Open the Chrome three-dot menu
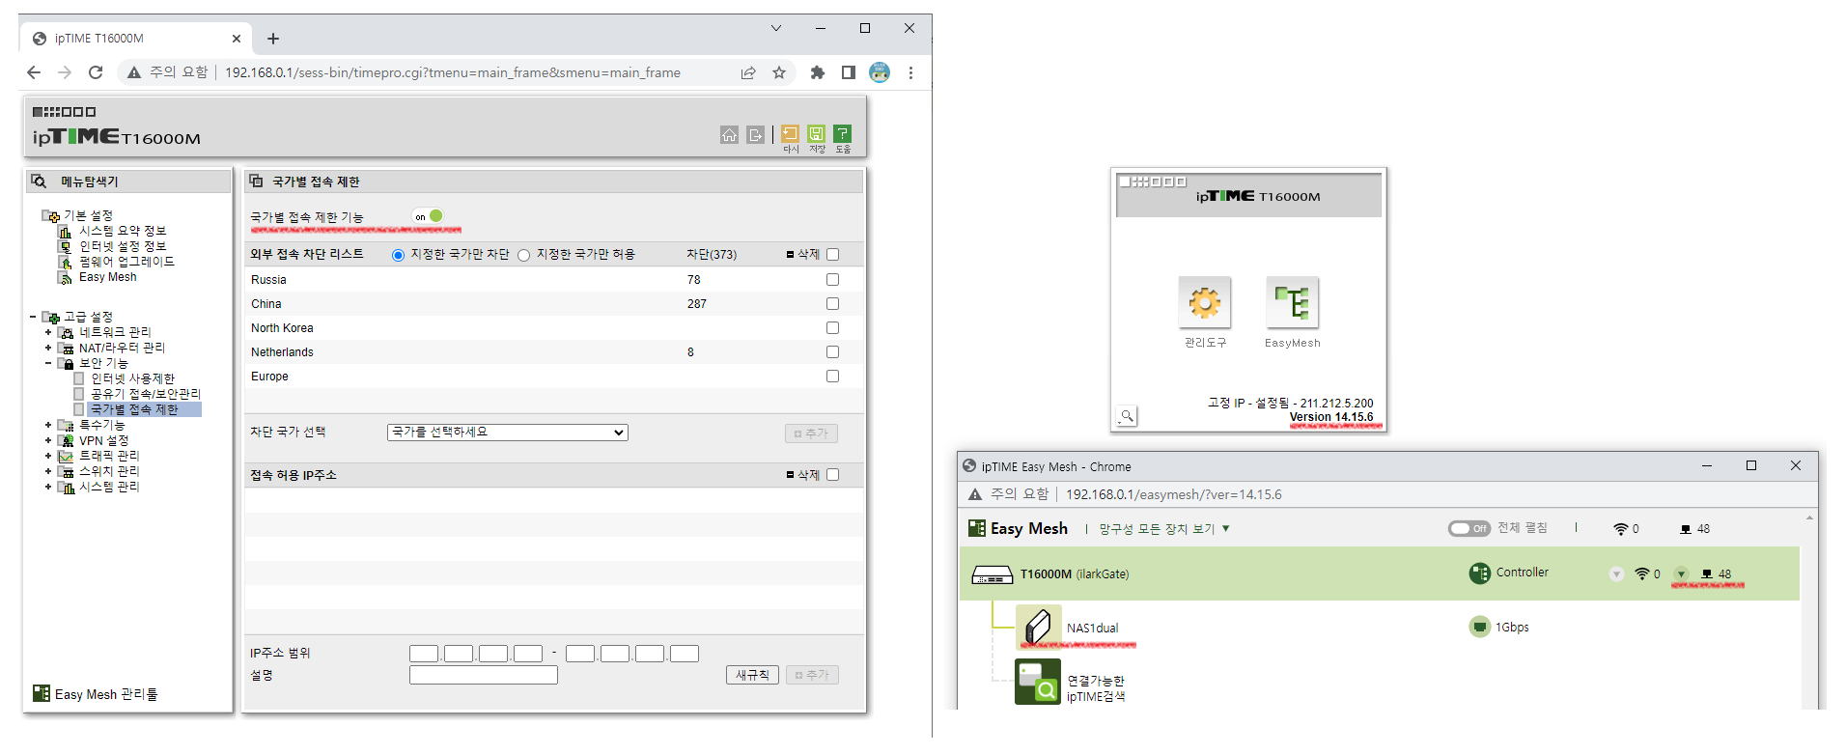This screenshot has width=1846, height=755. click(x=910, y=72)
